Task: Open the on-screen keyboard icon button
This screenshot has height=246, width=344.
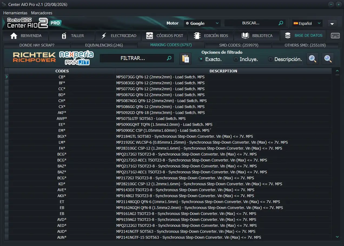Action: point(335,36)
